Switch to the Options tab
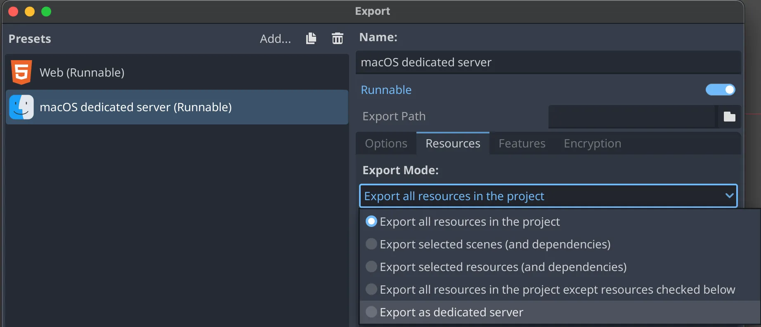The image size is (761, 327). 386,143
